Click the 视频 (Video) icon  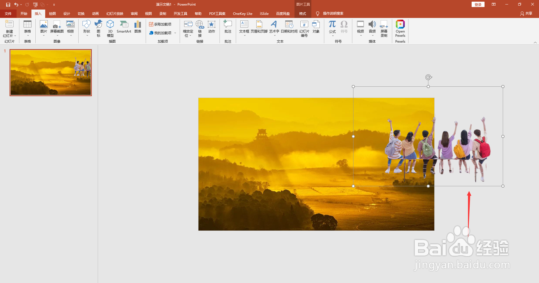click(x=360, y=24)
